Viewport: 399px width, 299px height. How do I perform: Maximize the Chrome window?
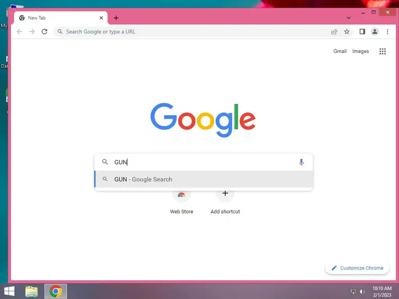(374, 12)
